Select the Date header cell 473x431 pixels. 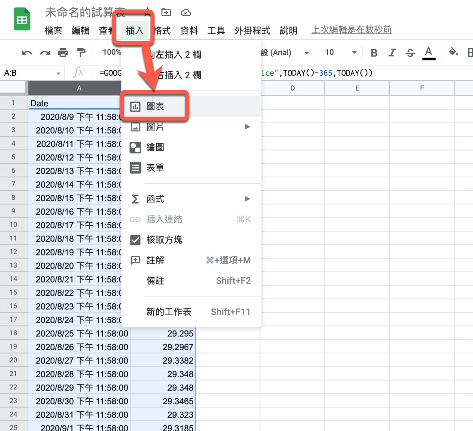[75, 103]
